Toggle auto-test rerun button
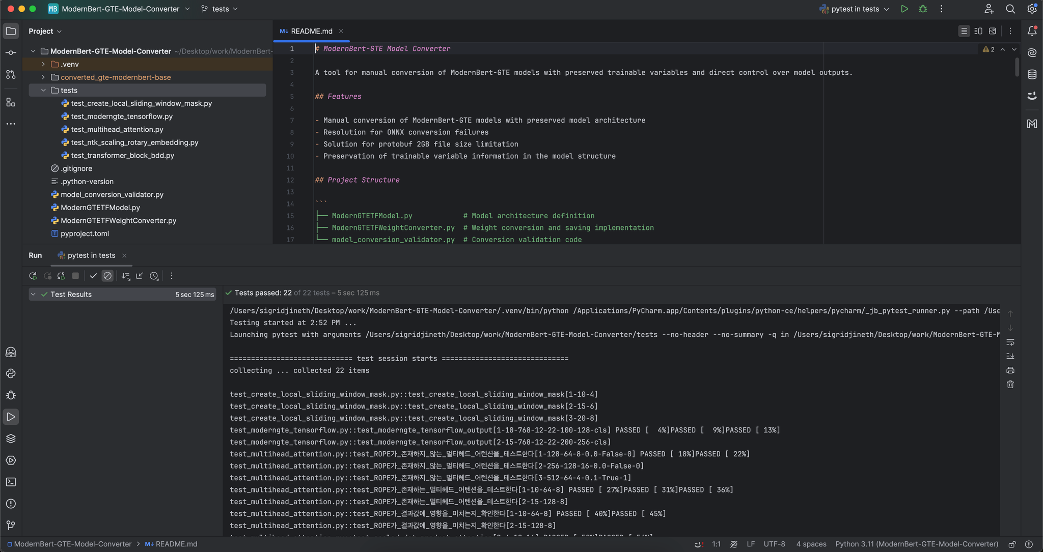Image resolution: width=1043 pixels, height=552 pixels. pos(61,276)
